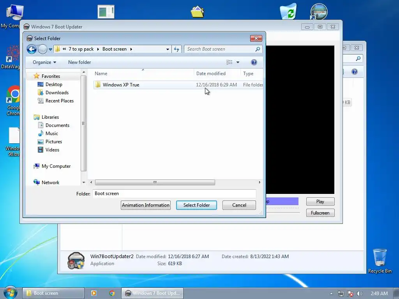399x299 pixels.
Task: Open Recent Places
Action: (x=60, y=101)
